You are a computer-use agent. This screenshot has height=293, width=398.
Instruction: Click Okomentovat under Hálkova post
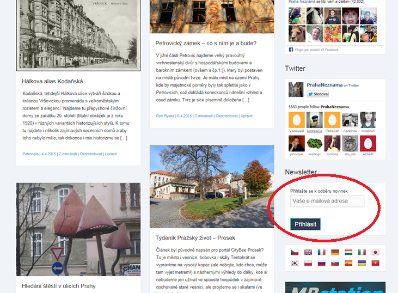click(91, 154)
